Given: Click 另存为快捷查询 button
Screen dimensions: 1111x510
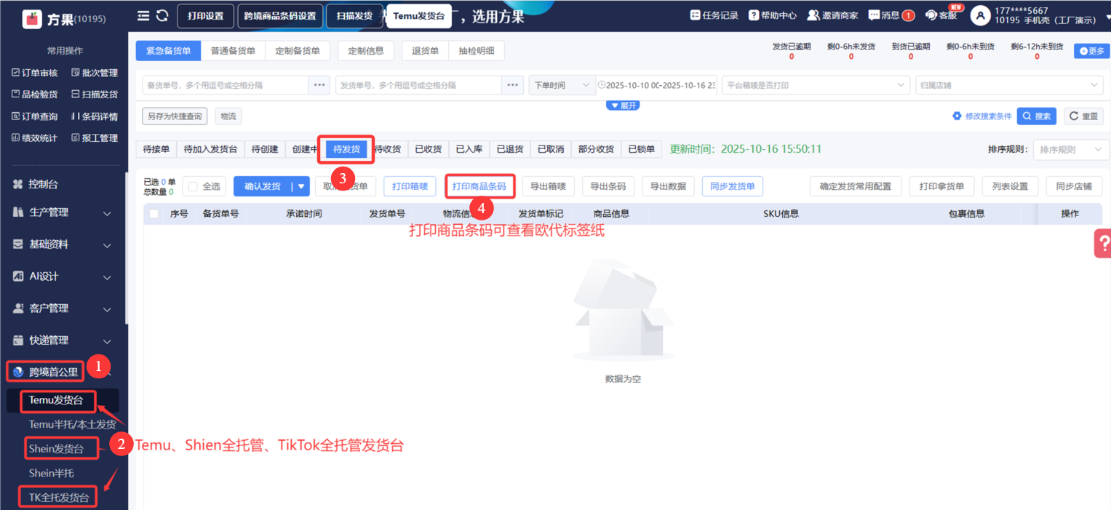Looking at the screenshot, I should [x=175, y=116].
